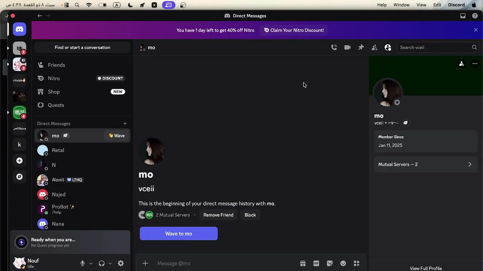Image resolution: width=483 pixels, height=271 pixels.
Task: Open the Window menu
Action: pos(401,5)
